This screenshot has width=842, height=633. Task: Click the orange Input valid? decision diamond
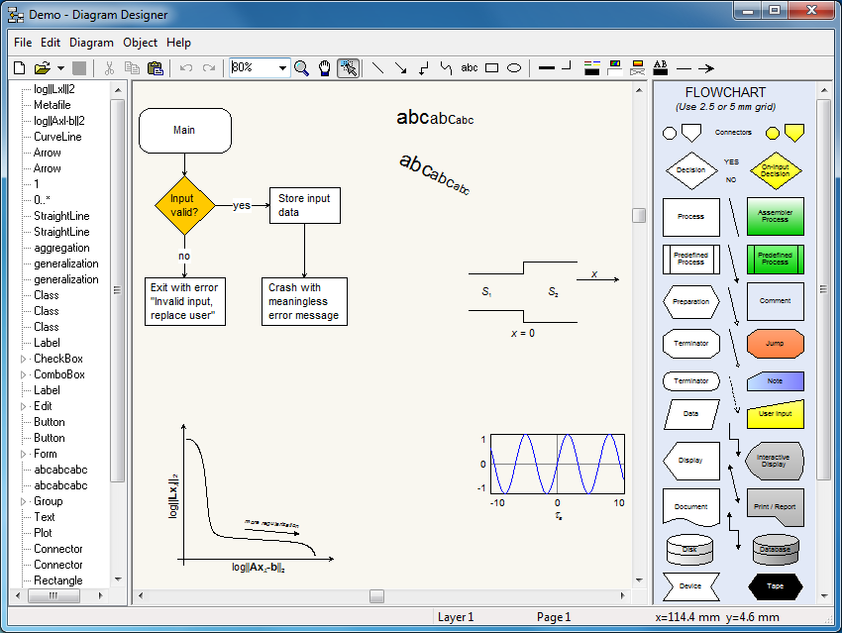(184, 205)
